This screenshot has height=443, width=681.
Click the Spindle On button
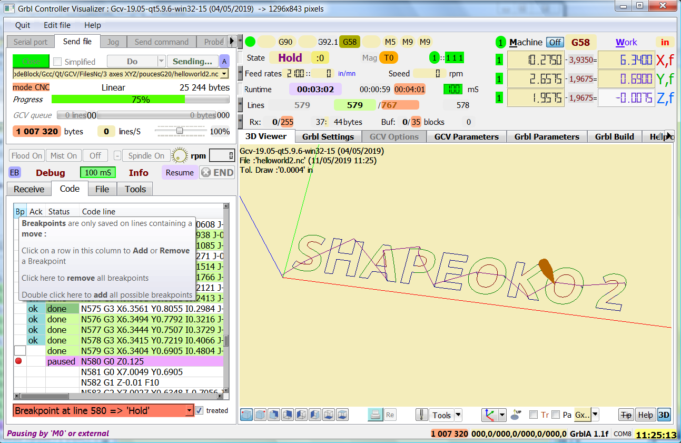click(146, 156)
